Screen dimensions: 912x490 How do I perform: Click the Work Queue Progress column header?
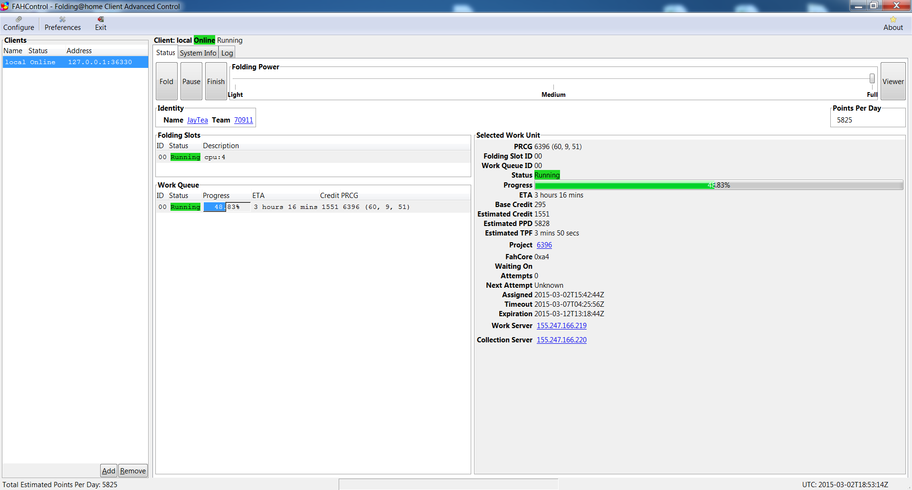pos(216,196)
